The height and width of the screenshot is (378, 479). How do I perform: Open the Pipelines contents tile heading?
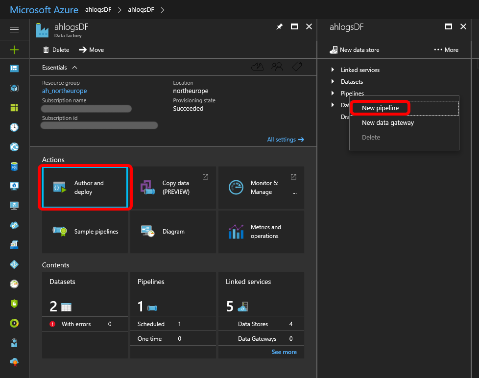pos(151,282)
